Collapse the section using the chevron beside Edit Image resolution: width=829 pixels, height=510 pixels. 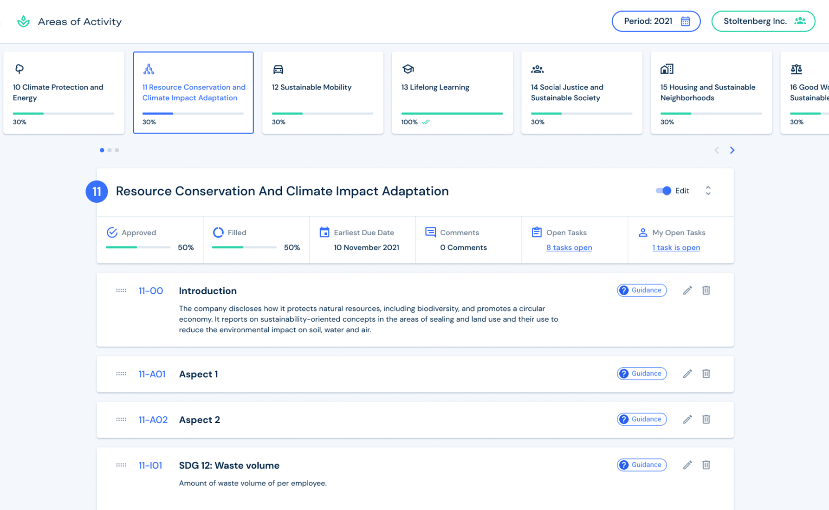click(708, 191)
